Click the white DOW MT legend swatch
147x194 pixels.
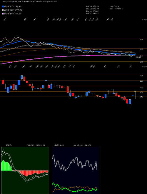[3, 10]
